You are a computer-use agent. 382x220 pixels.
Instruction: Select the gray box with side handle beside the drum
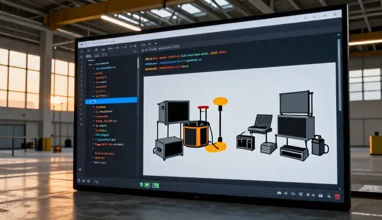[168, 148]
